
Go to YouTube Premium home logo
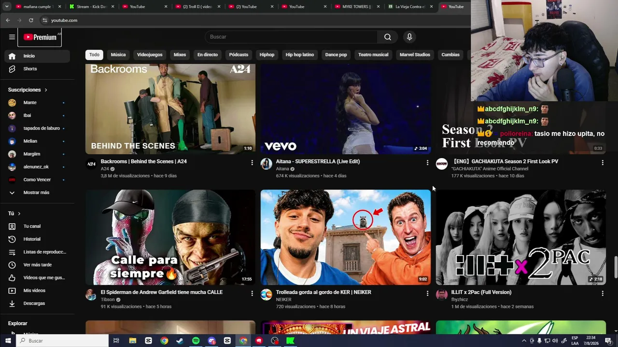click(x=40, y=37)
